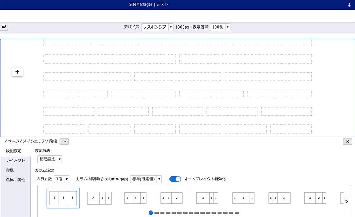Open the ellipsis menu beside breadcrumb
Viewport: 355px width, 217px height.
coord(64,141)
